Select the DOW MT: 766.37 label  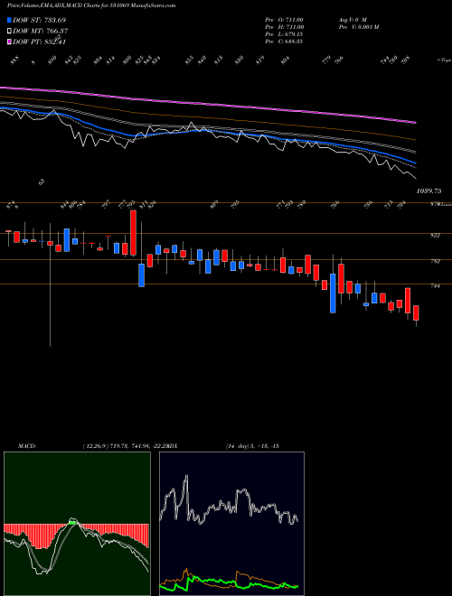41,32
